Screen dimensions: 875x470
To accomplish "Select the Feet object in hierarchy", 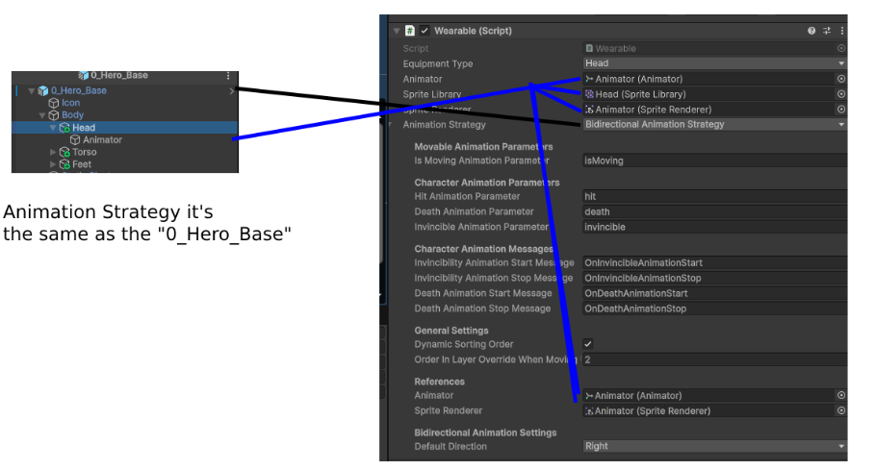I will coord(82,164).
